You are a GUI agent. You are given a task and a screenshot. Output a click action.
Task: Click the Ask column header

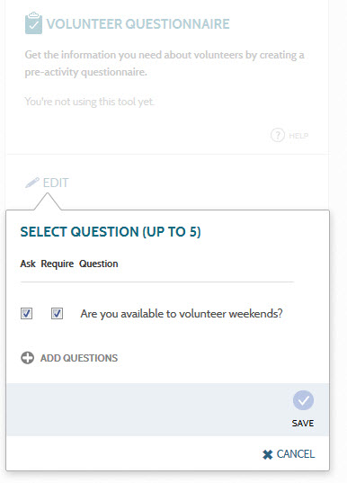tap(28, 264)
